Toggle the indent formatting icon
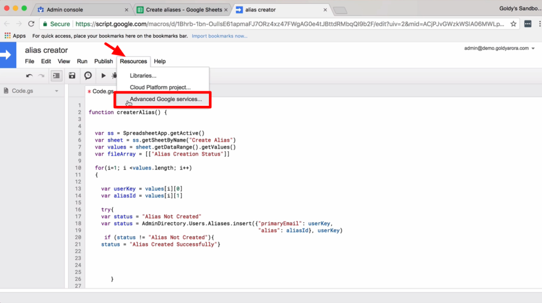Viewport: 542px width, 303px height. coord(56,76)
